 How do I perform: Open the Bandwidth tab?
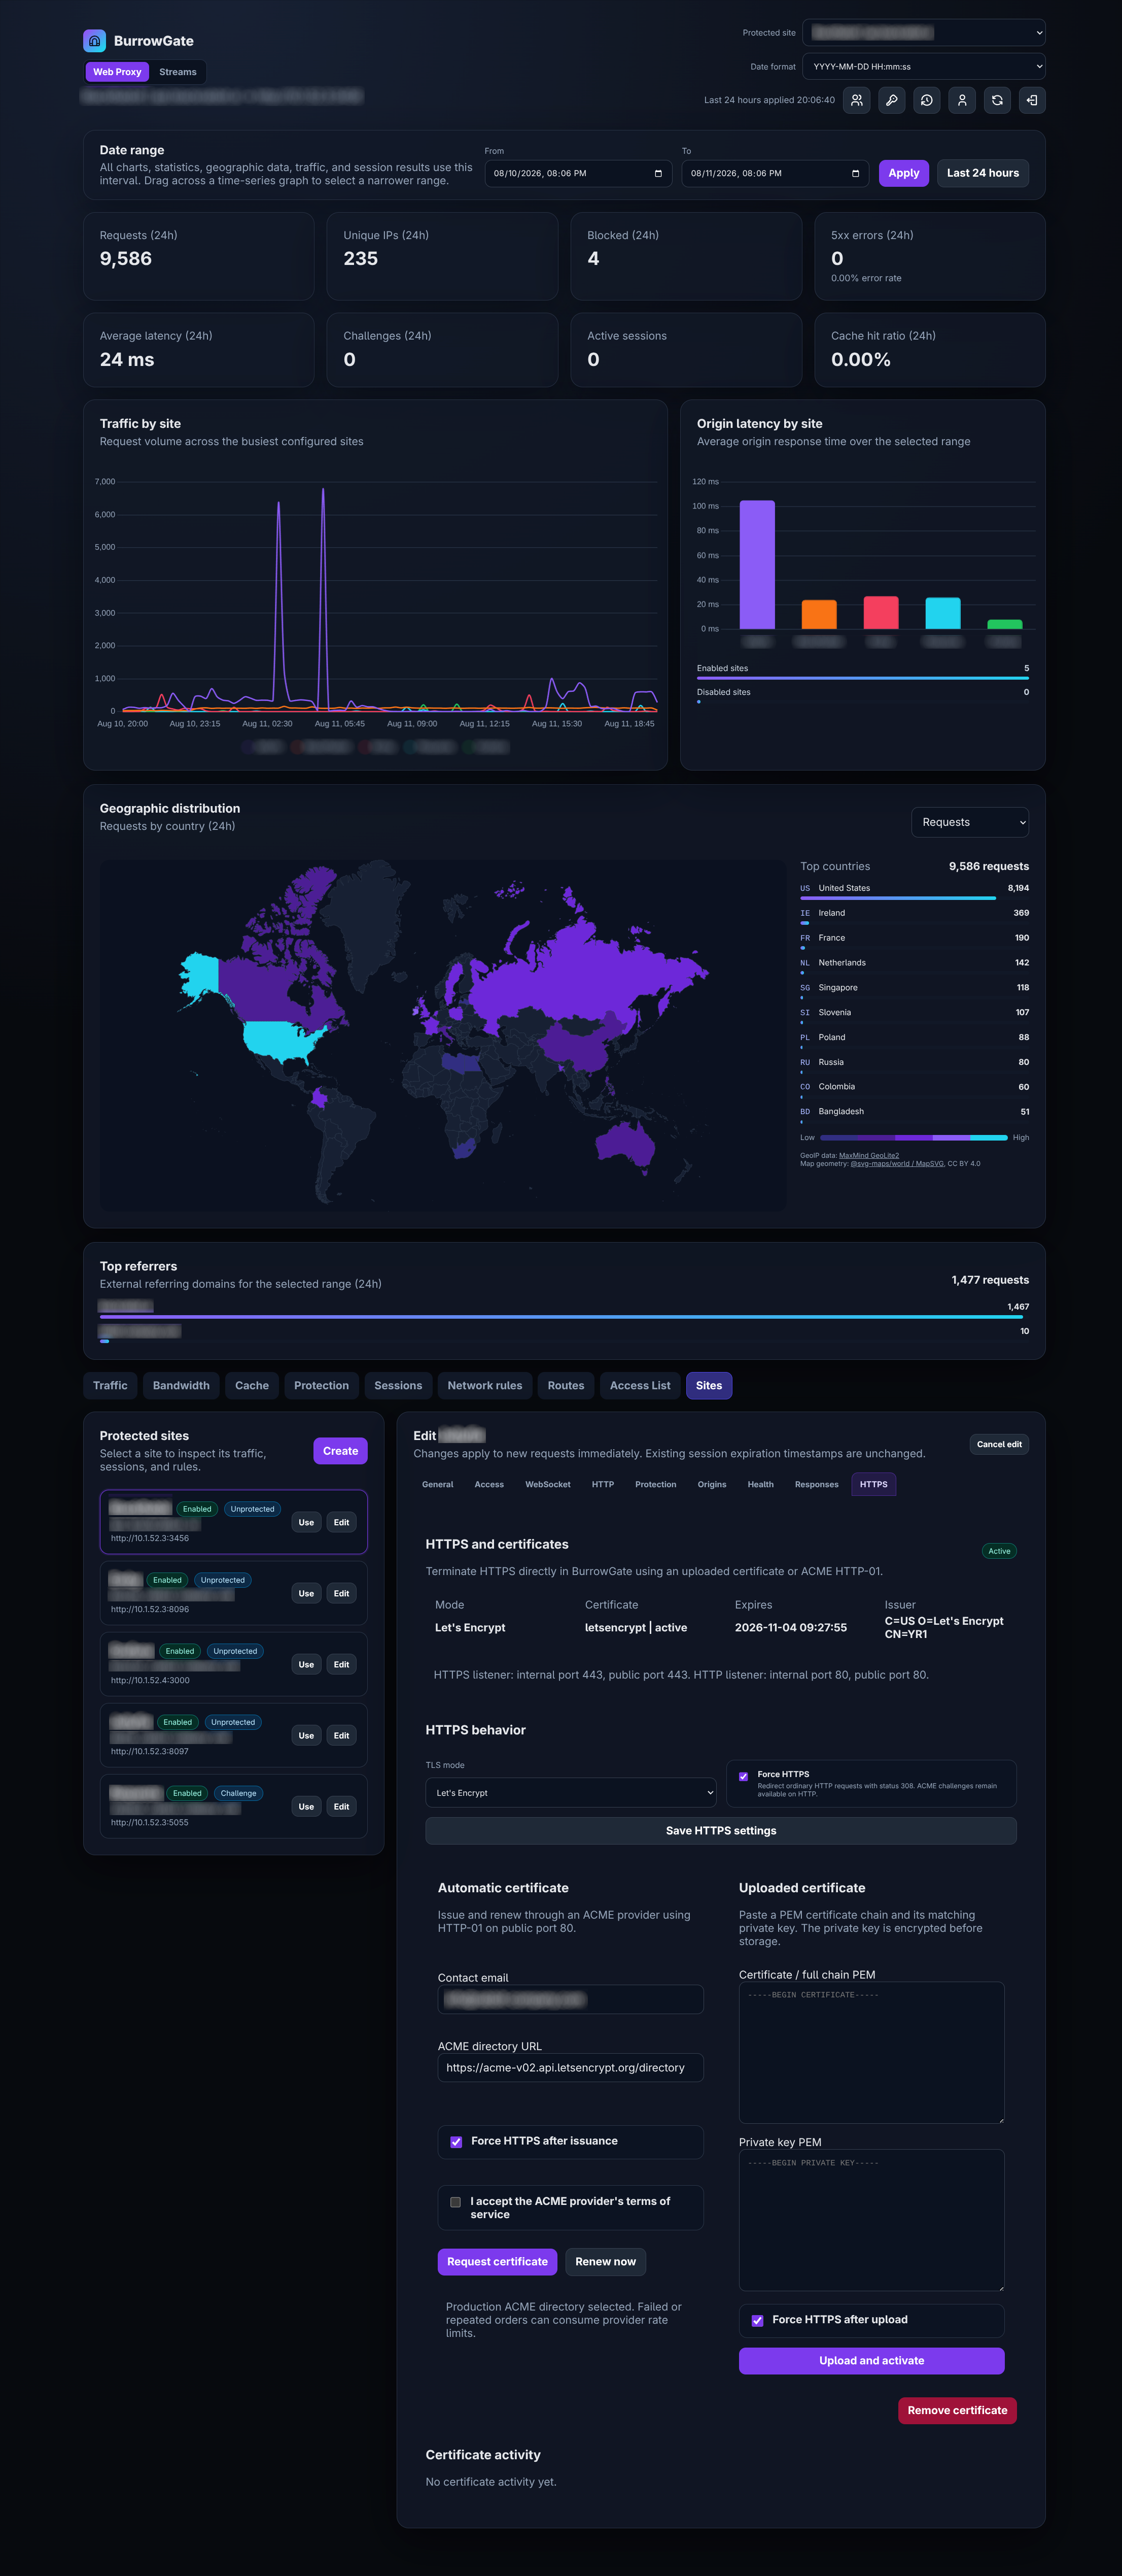click(181, 1385)
